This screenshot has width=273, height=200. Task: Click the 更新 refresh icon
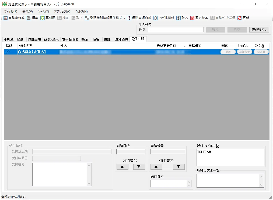click(240, 18)
